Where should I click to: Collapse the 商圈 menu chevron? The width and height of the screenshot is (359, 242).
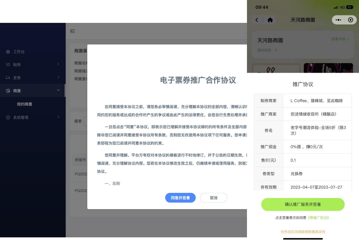[x=58, y=91]
